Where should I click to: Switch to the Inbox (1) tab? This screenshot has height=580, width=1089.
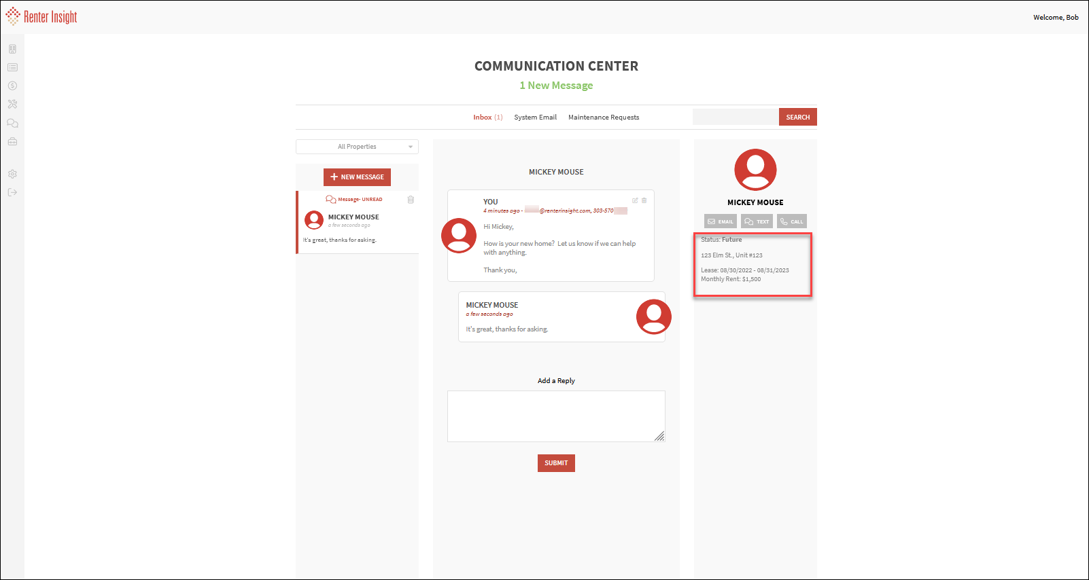pos(488,117)
